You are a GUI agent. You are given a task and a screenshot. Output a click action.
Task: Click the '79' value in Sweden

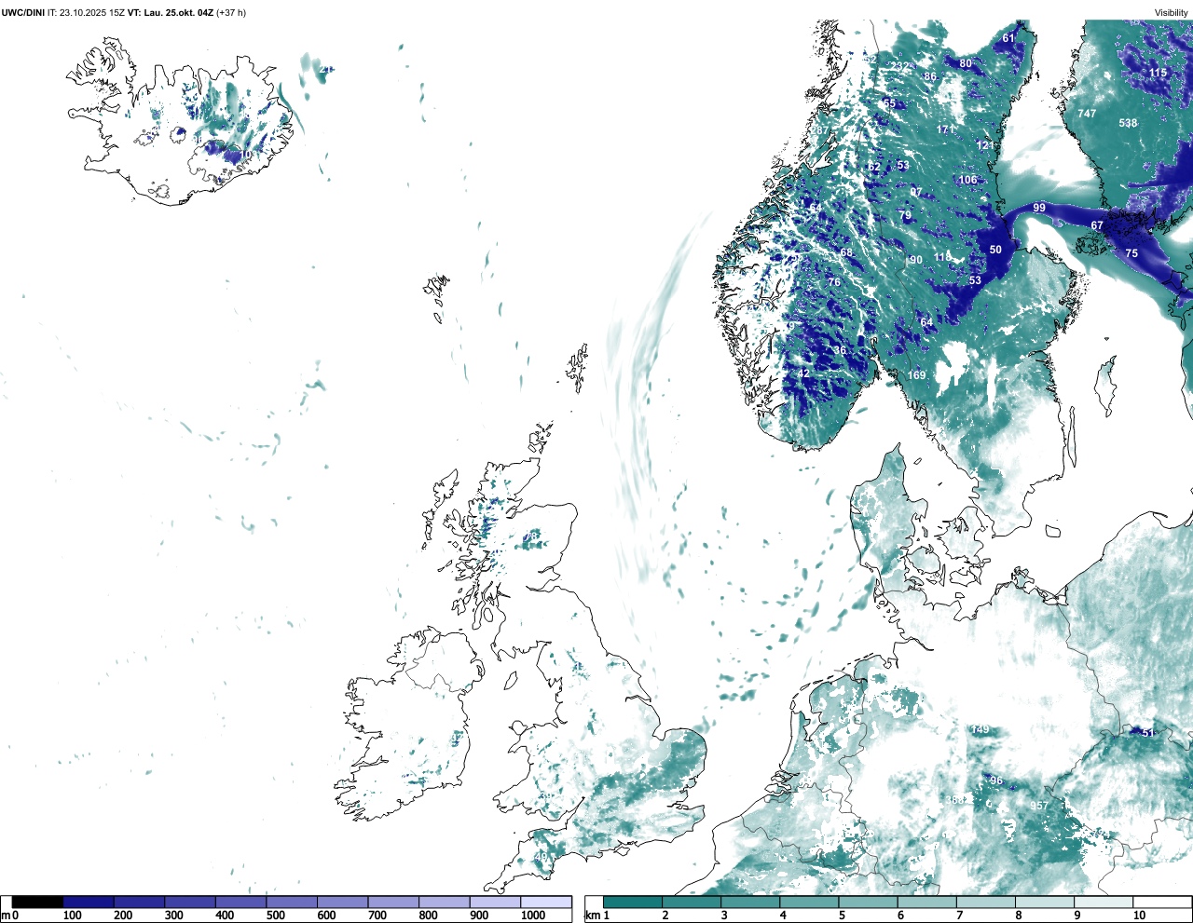pos(905,215)
